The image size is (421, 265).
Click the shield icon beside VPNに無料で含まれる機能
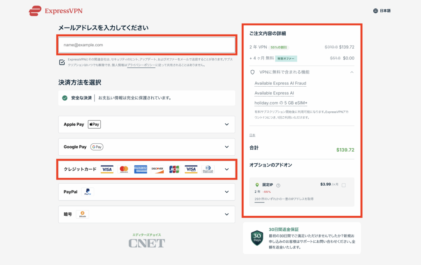coord(252,72)
